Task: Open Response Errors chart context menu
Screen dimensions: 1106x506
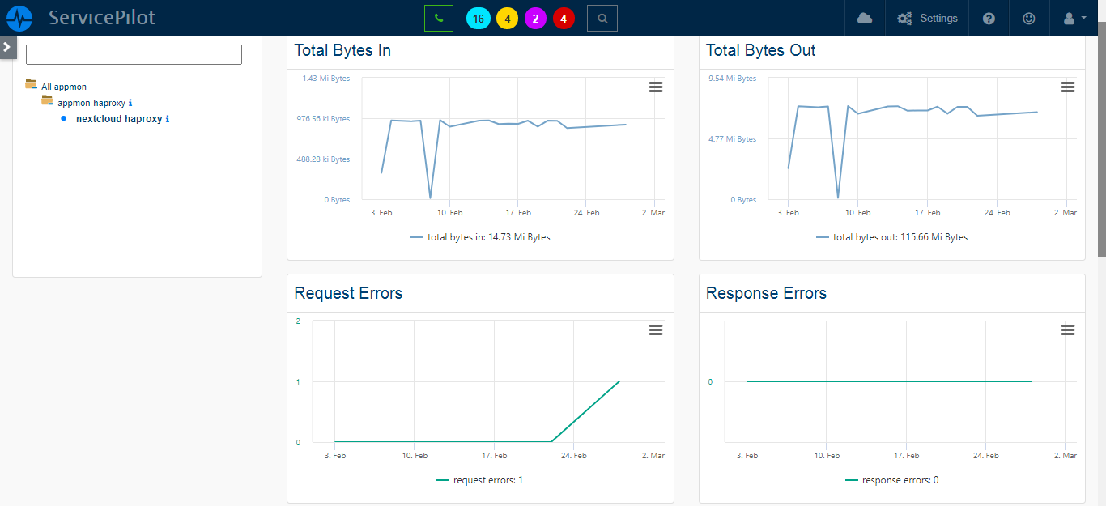Action: tap(1068, 330)
